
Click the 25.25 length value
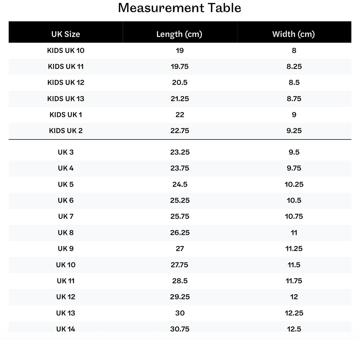tap(180, 200)
